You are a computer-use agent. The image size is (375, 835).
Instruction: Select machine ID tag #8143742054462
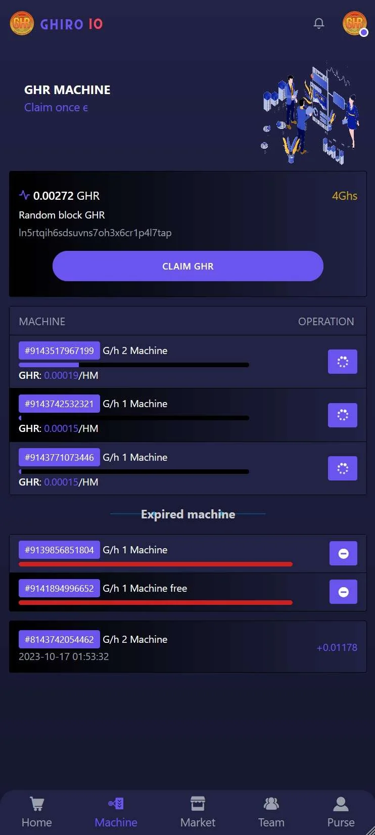[59, 639]
